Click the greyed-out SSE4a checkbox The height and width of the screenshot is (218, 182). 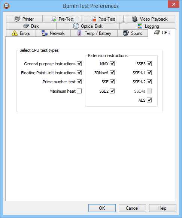tap(149, 91)
